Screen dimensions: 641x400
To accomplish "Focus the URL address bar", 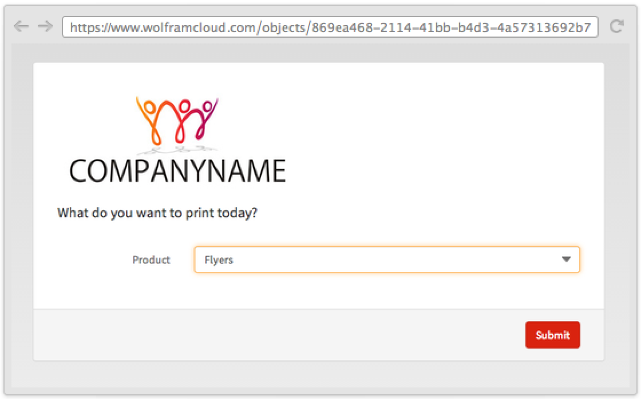I will [330, 27].
